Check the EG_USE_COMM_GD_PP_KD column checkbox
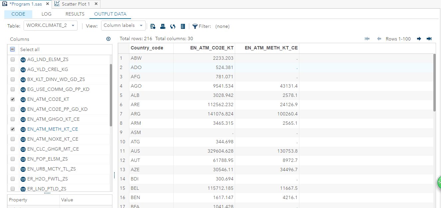The height and width of the screenshot is (208, 441). point(13,89)
